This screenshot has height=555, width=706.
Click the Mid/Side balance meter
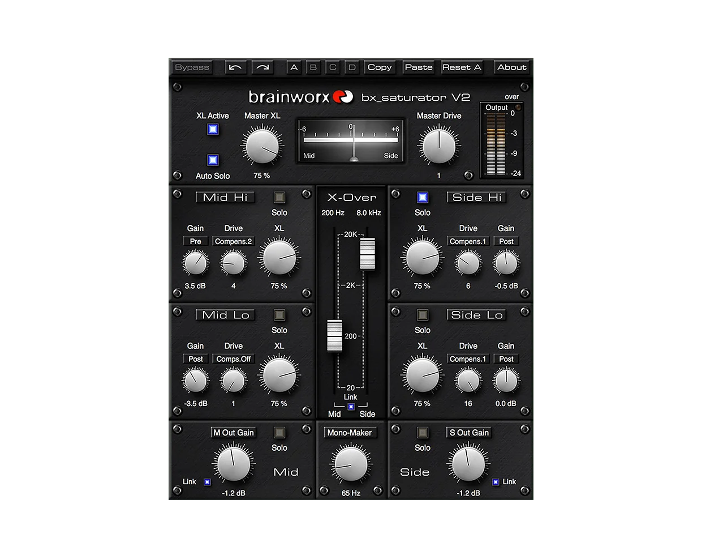tap(351, 140)
